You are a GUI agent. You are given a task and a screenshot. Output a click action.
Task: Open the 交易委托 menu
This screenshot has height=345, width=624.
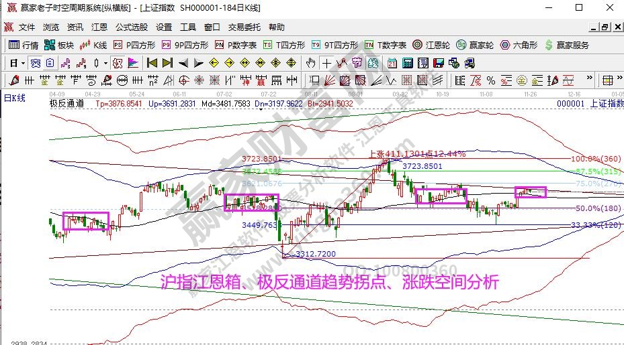point(244,27)
